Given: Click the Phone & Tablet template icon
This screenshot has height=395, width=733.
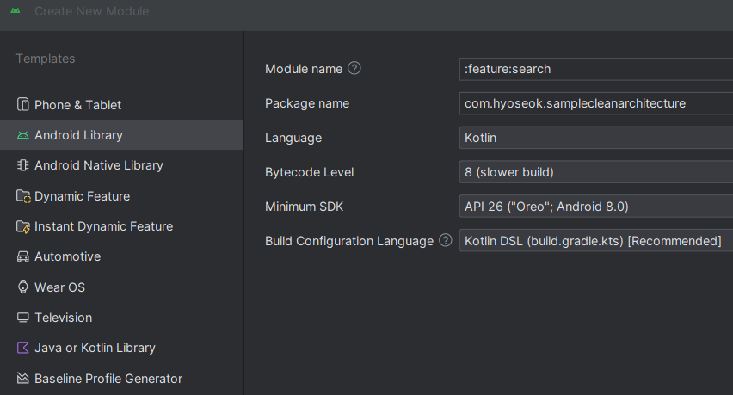Looking at the screenshot, I should coord(23,105).
